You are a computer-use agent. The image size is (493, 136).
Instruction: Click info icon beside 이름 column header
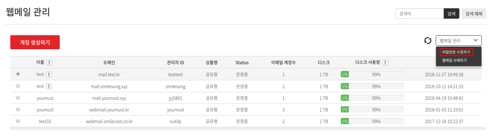[49, 62]
